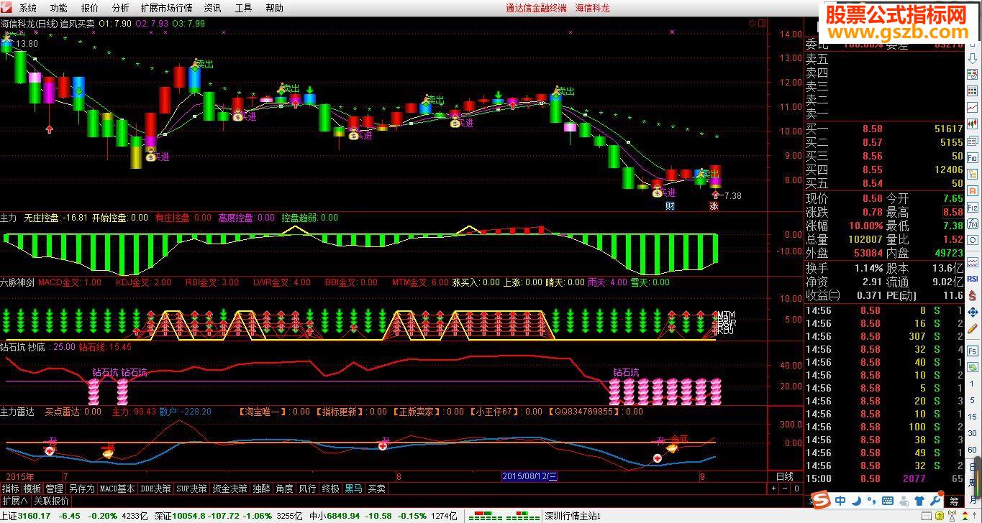Click the tree structure icon in right toolbar
Image resolution: width=982 pixels, height=523 pixels.
click(x=973, y=175)
